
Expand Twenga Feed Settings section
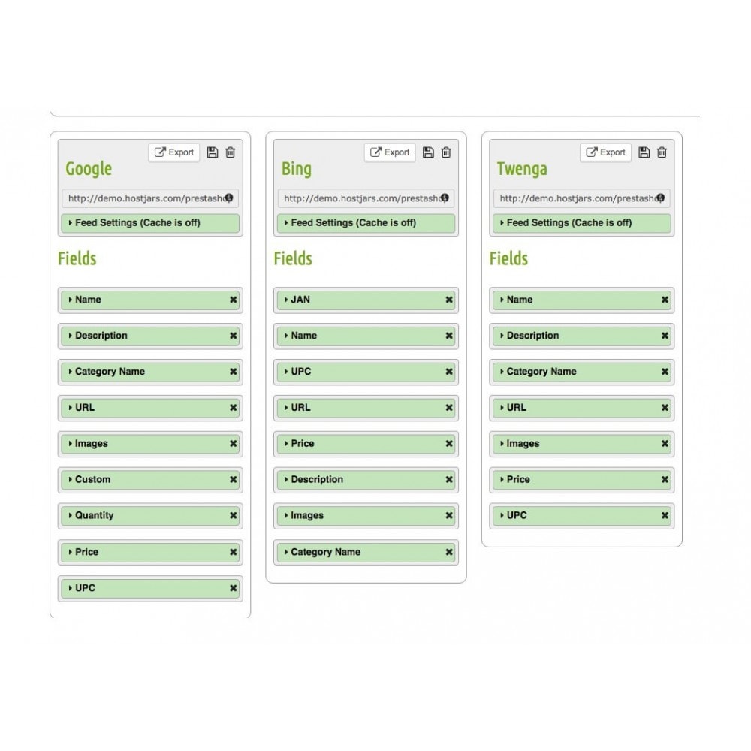pyautogui.click(x=582, y=223)
